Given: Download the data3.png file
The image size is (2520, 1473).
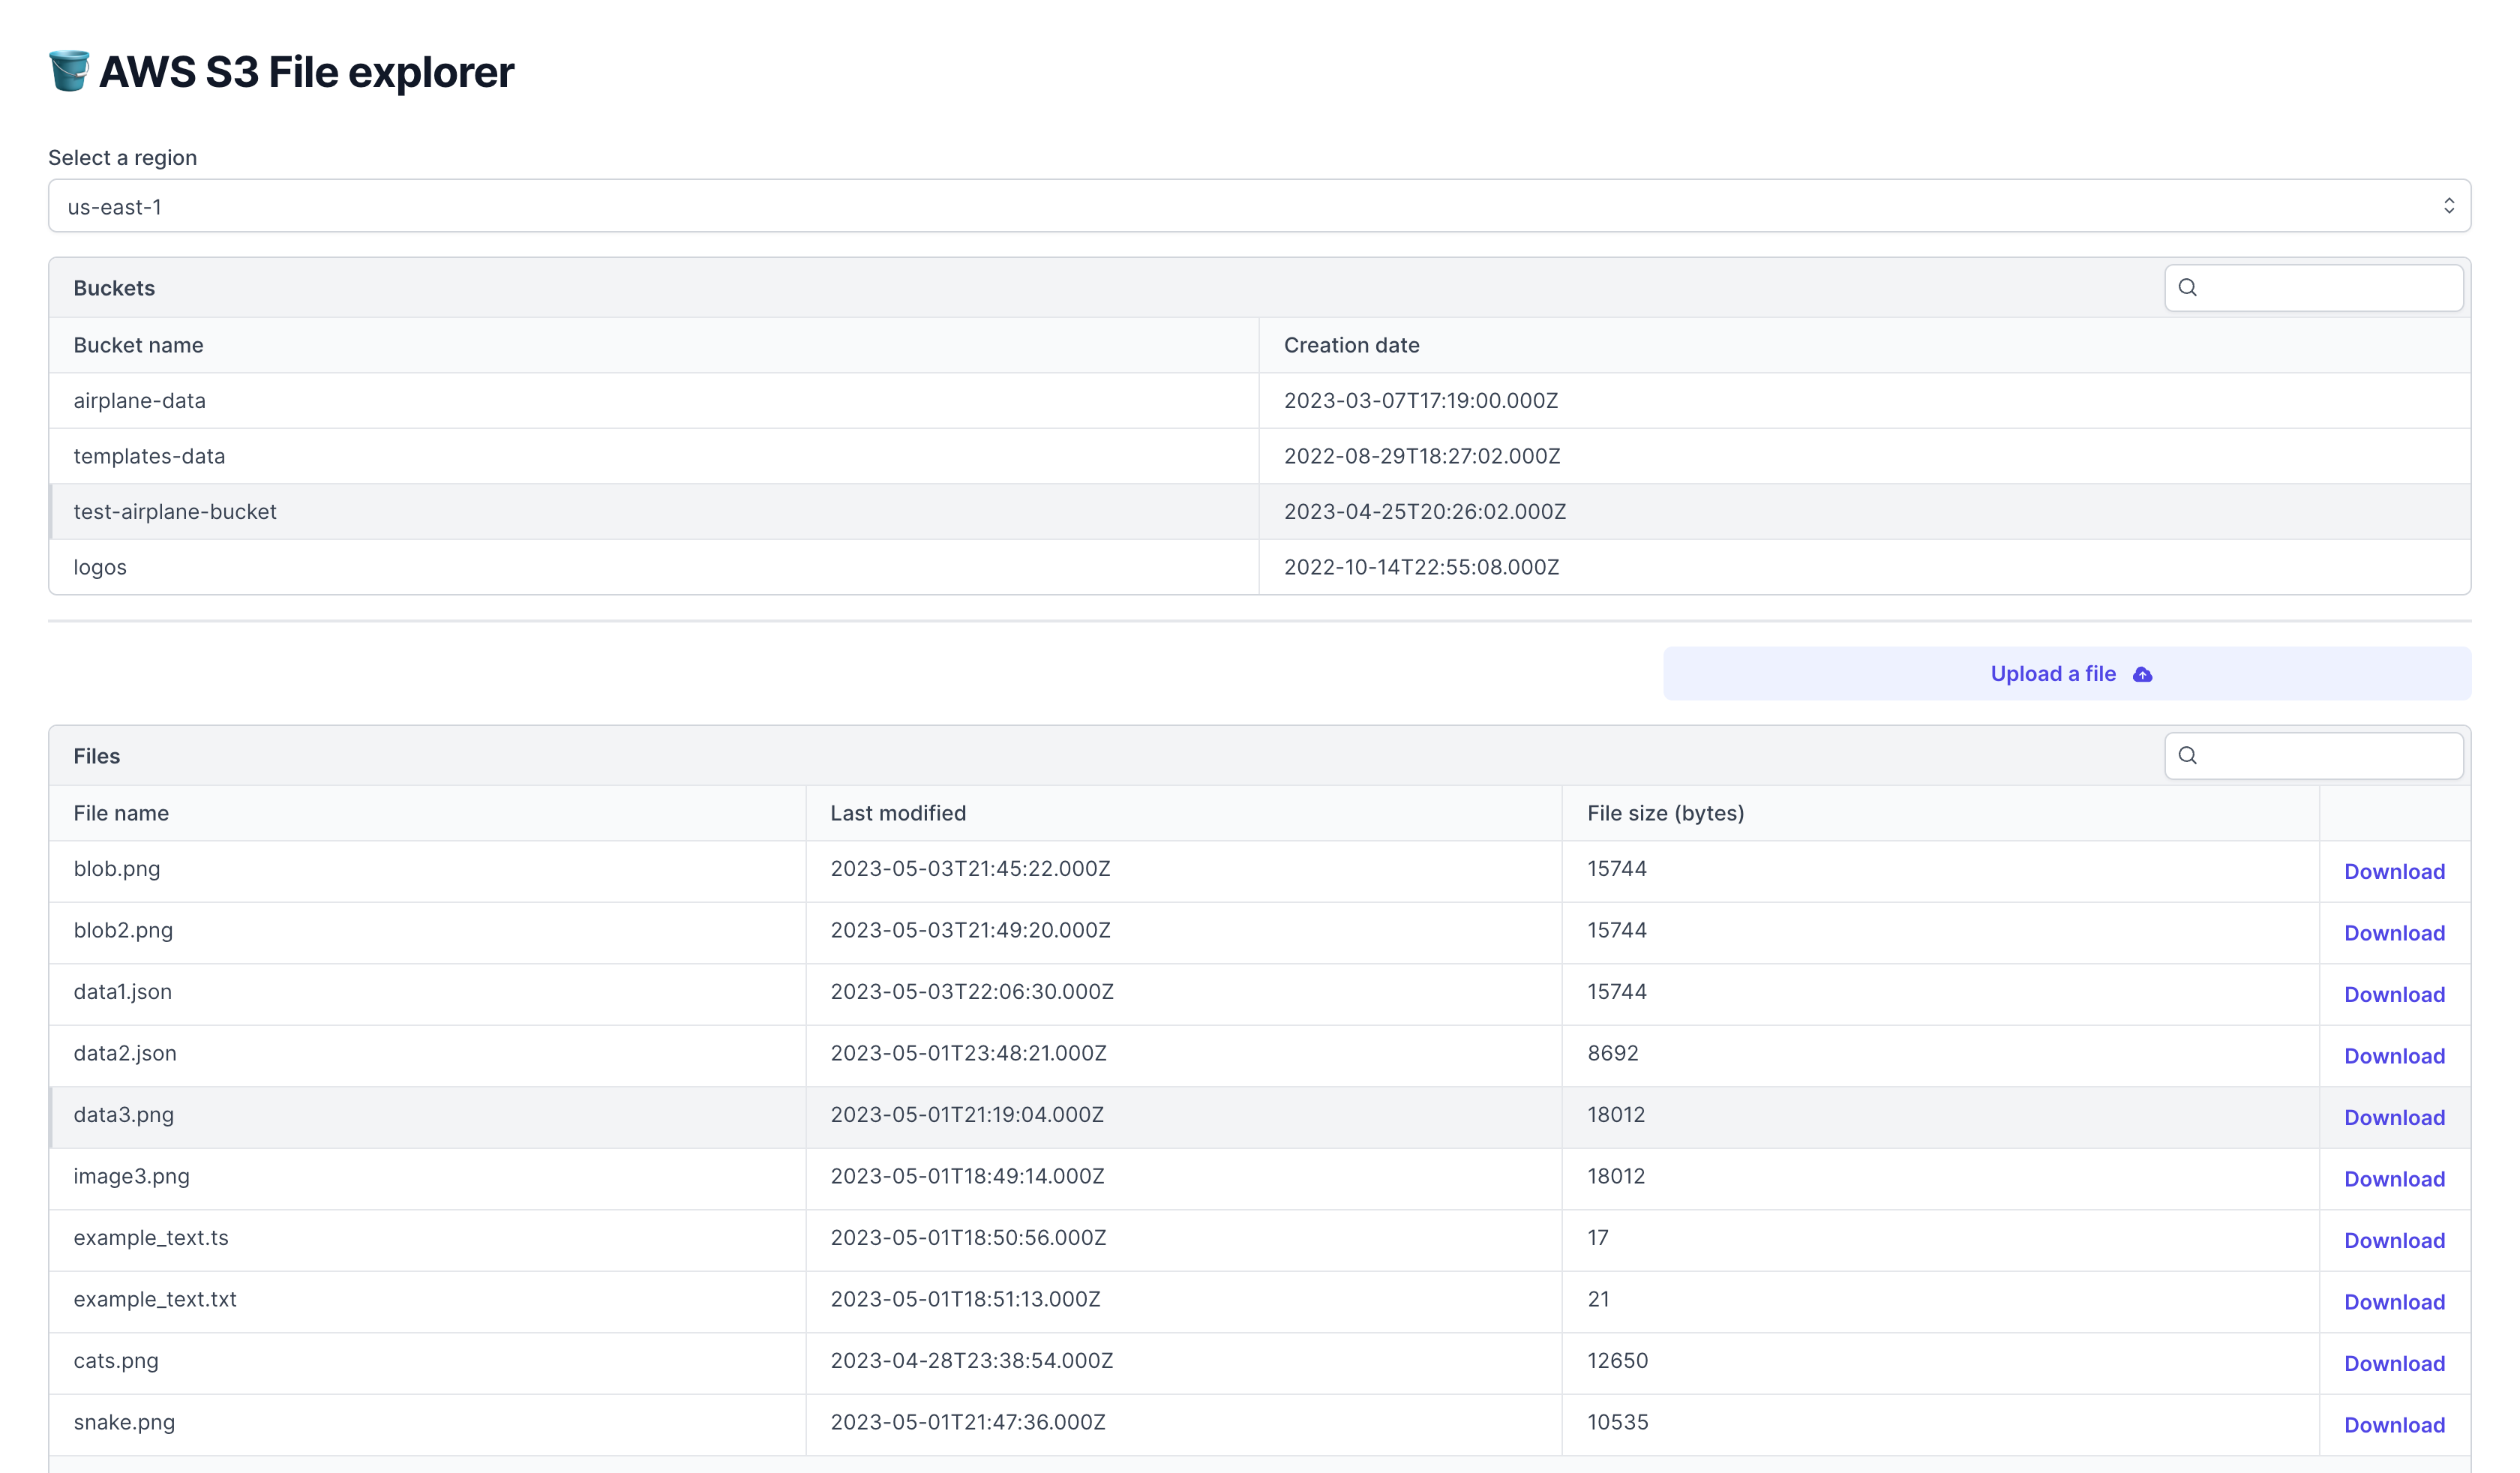Looking at the screenshot, I should pos(2394,1118).
